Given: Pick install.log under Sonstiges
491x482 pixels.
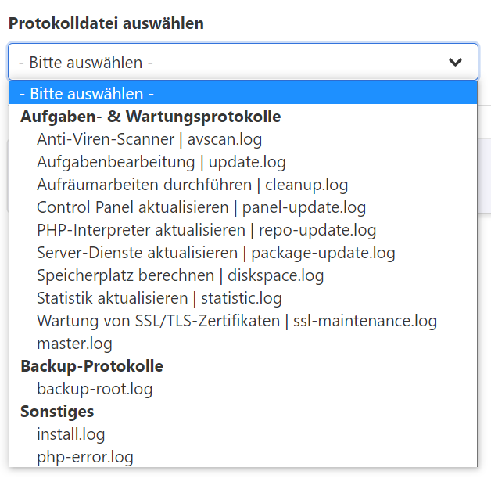Looking at the screenshot, I should 70,434.
